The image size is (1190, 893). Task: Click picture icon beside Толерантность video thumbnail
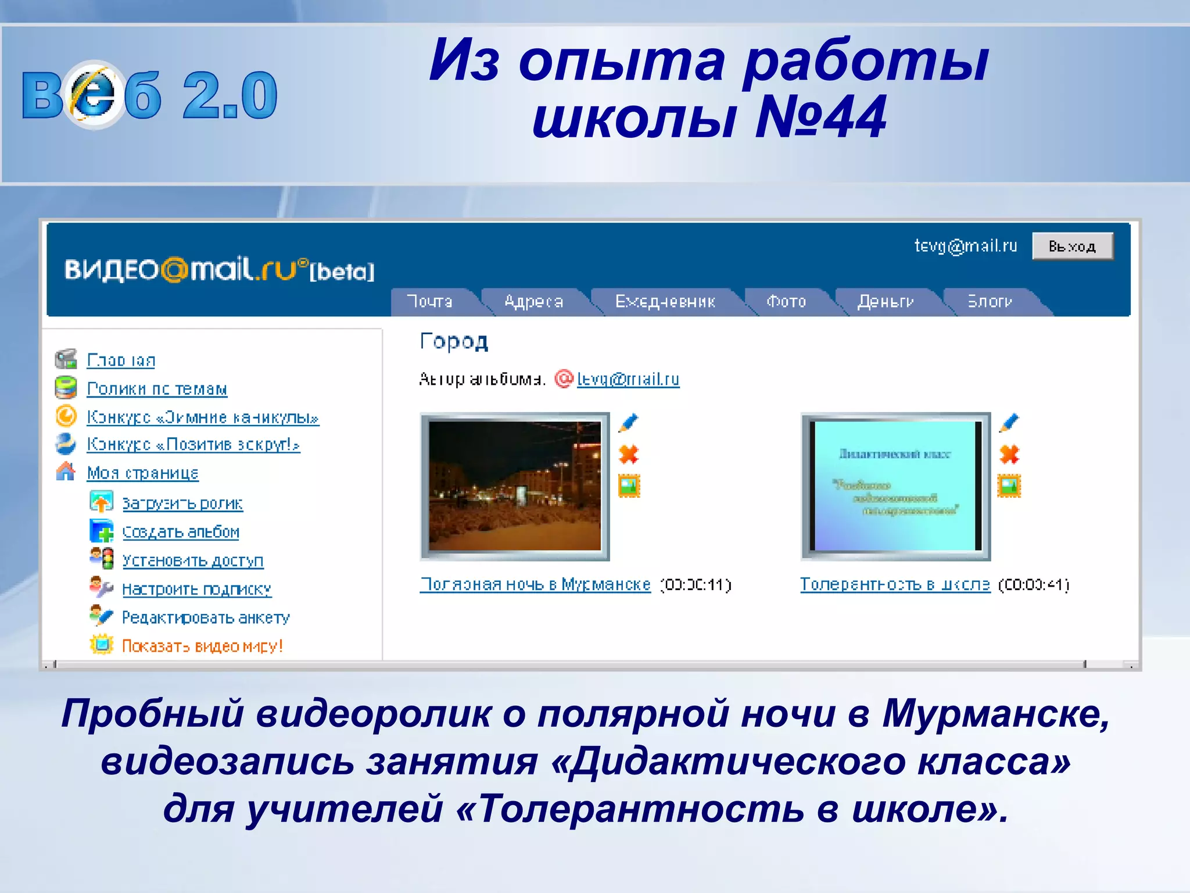[1009, 485]
